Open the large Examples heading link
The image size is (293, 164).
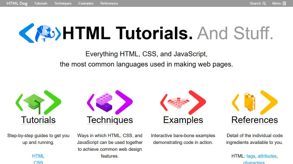[x=183, y=120]
